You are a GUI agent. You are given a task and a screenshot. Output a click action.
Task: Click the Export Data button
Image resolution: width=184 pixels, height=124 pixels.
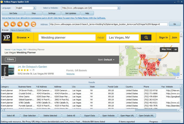89,116
